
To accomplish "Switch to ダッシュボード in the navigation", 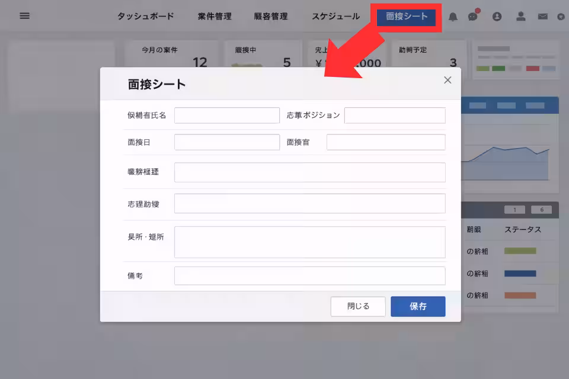I will pos(145,17).
